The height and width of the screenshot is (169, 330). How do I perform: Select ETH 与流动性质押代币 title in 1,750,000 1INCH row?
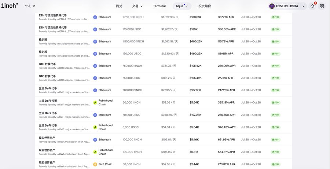pyautogui.click(x=52, y=15)
